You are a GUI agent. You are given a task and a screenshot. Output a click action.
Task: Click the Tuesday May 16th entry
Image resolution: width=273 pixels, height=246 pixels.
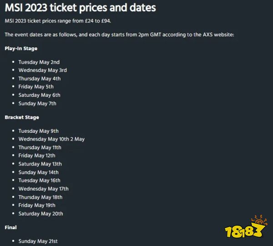[x=39, y=181]
